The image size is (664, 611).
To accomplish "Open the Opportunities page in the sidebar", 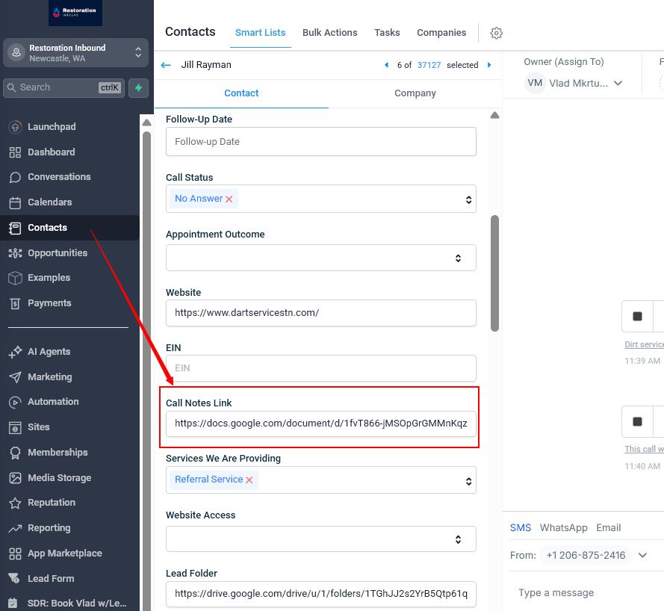I will click(58, 253).
